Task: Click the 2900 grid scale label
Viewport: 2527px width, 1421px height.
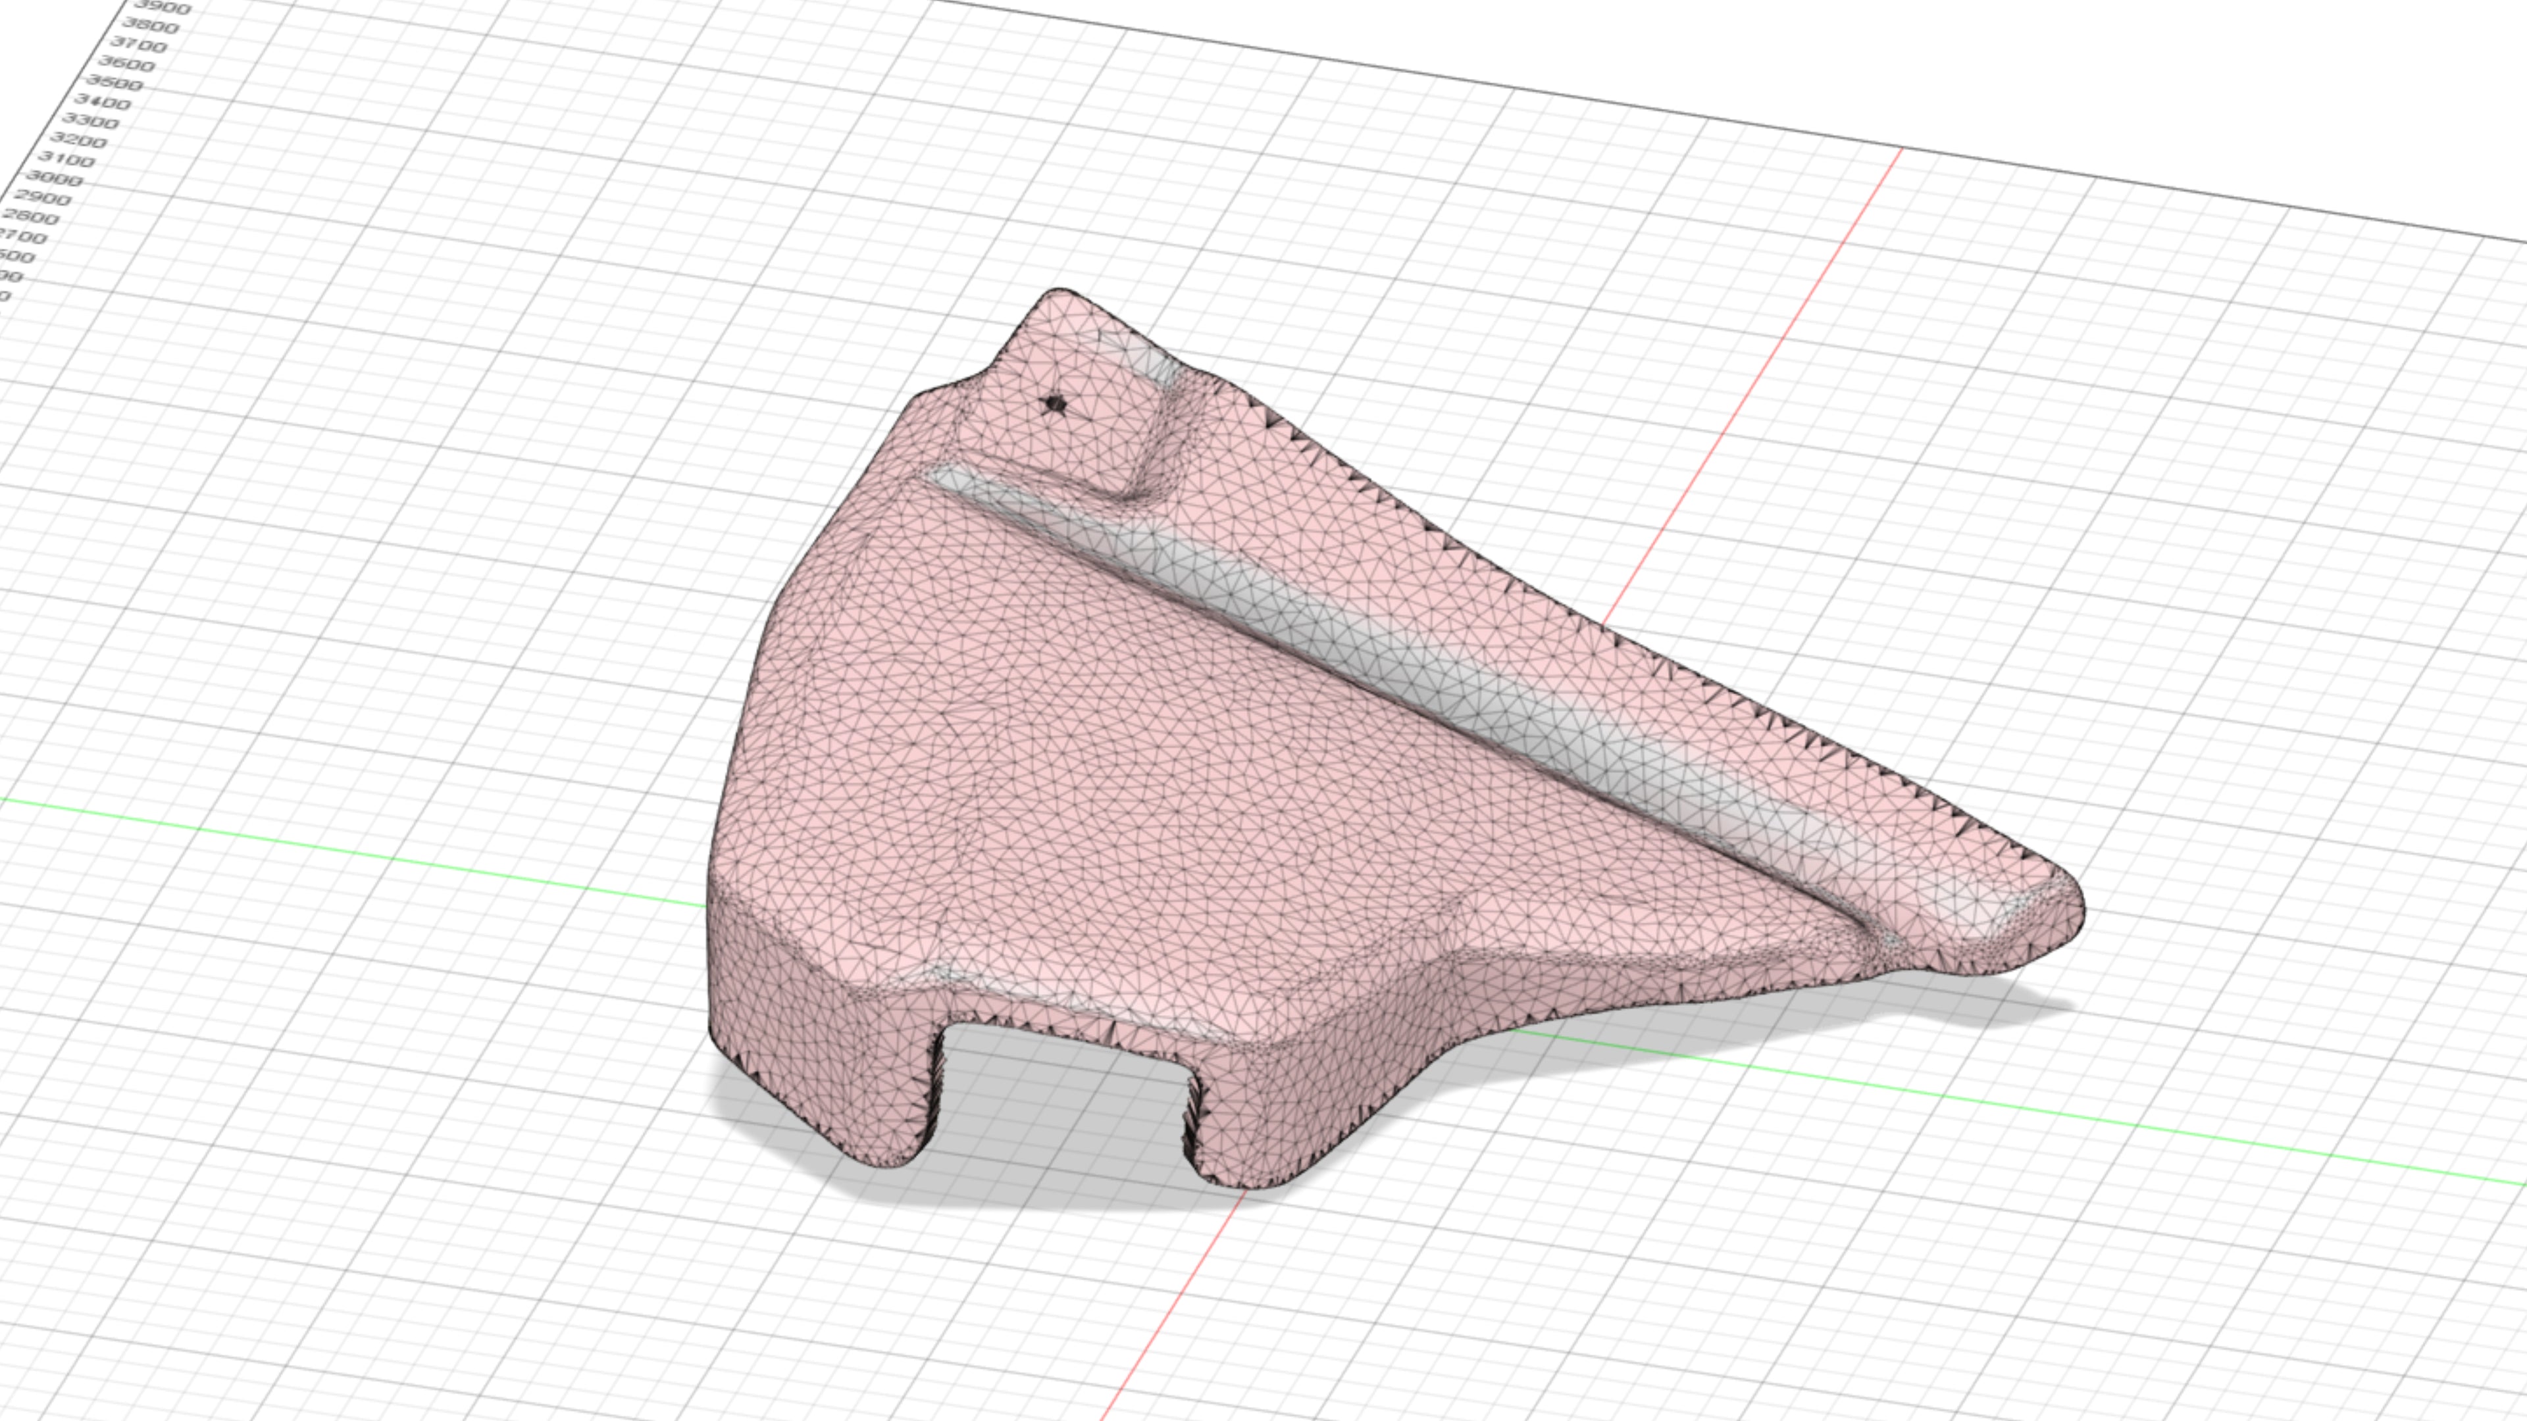Action: (x=43, y=198)
